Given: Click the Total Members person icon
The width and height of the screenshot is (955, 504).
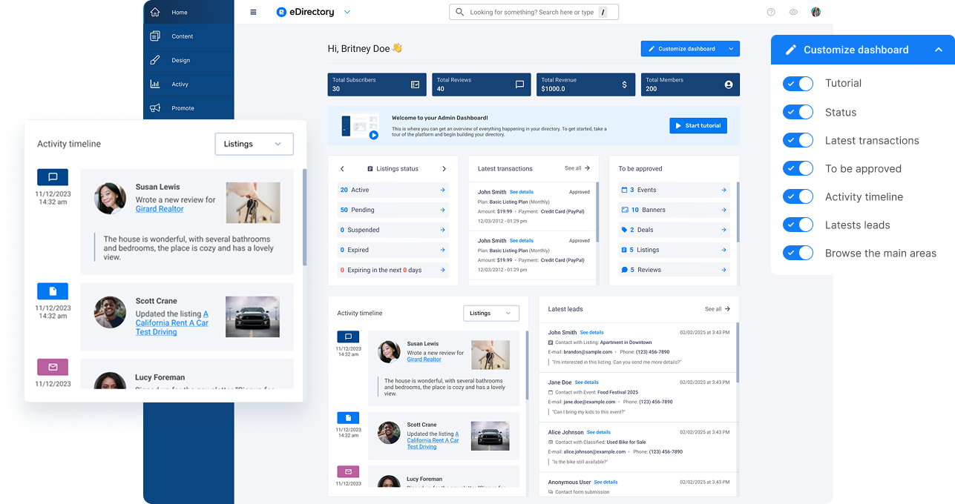Looking at the screenshot, I should [x=728, y=84].
